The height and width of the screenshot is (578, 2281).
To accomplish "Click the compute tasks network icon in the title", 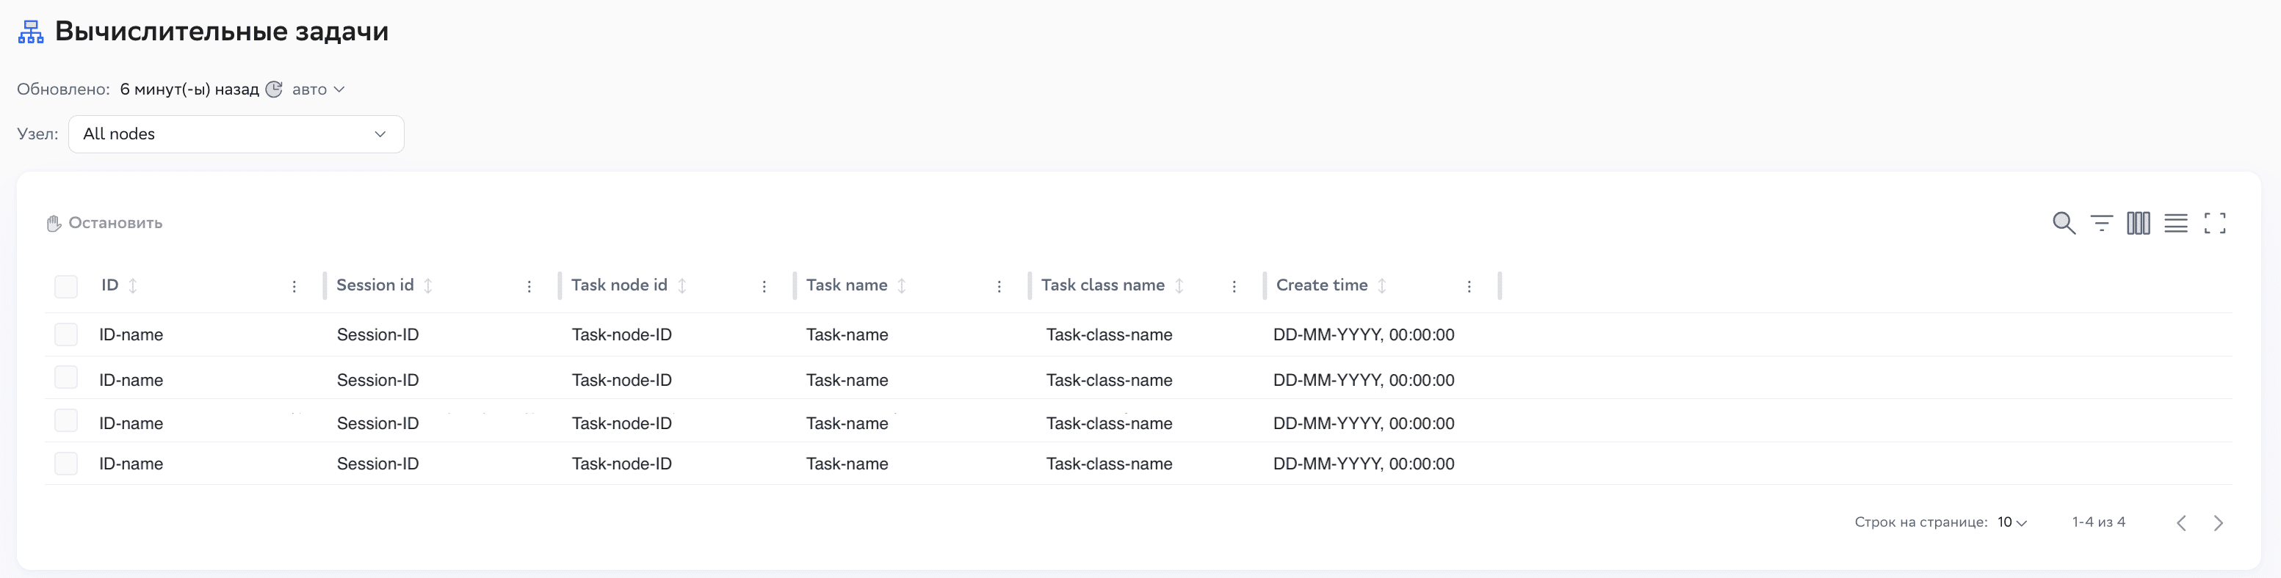I will coord(31,32).
